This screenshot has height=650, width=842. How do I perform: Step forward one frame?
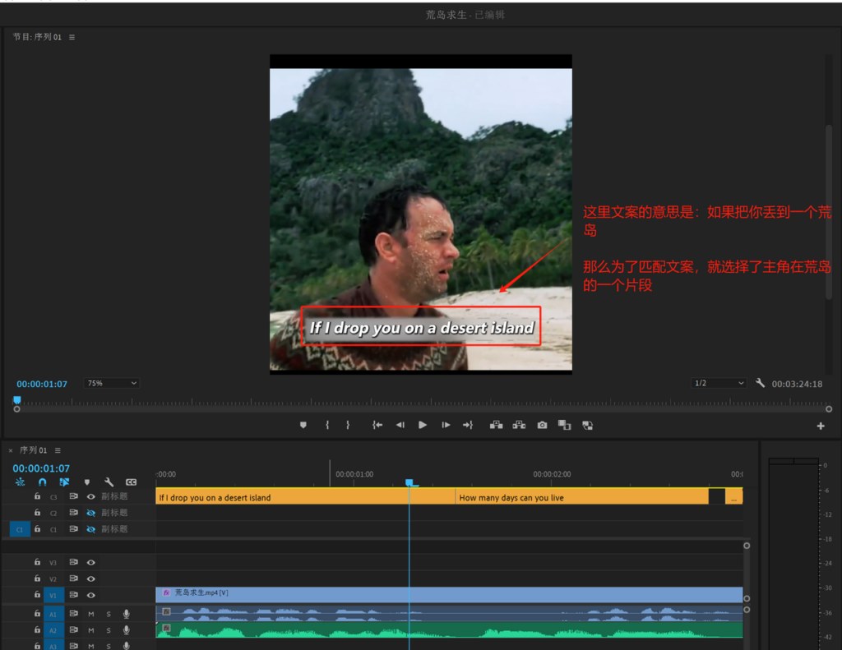click(446, 425)
